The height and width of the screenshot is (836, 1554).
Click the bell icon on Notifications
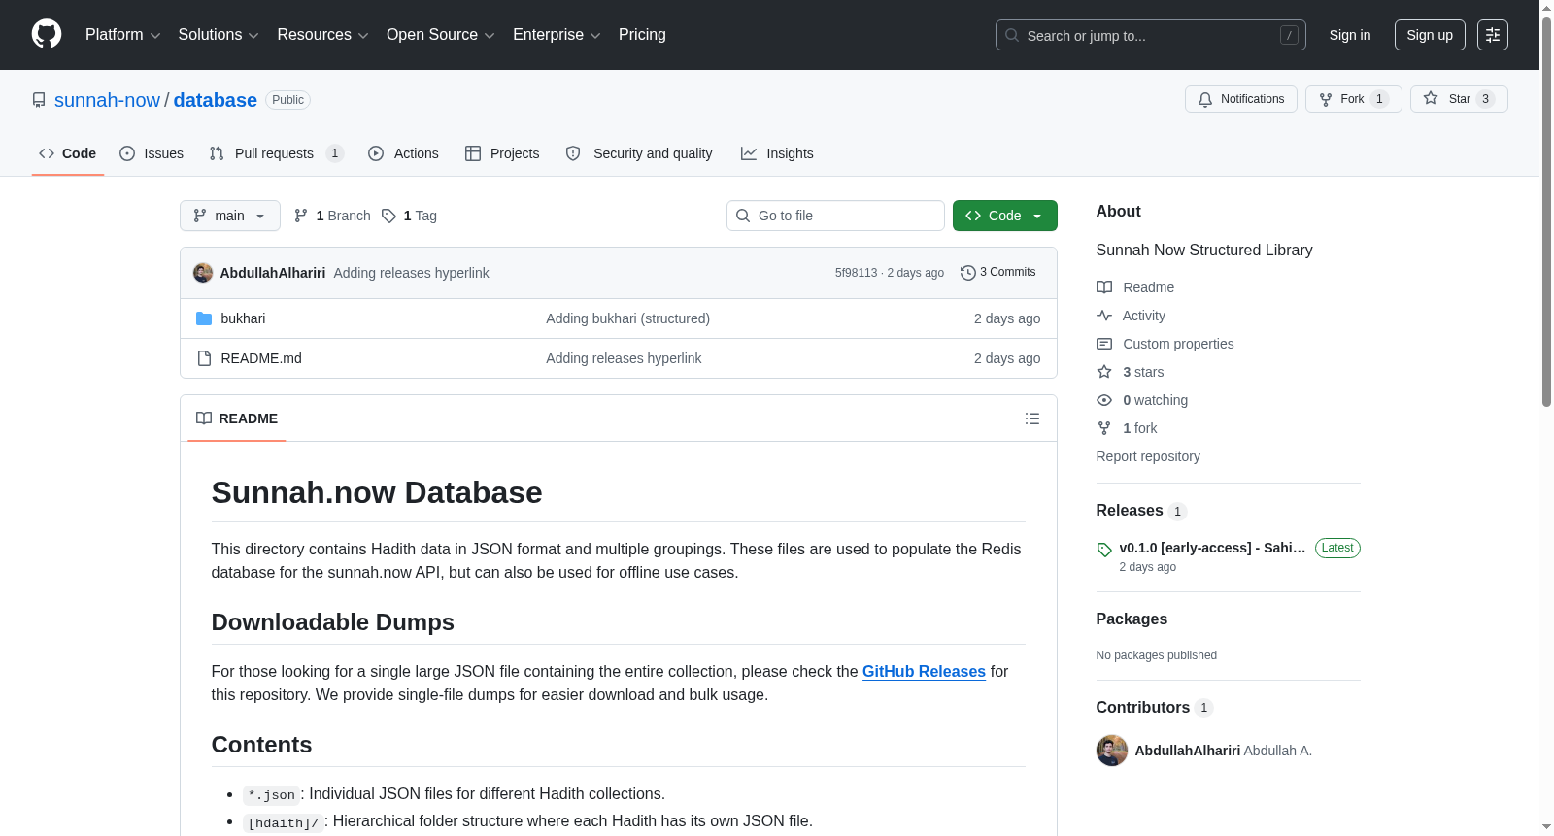1205,99
